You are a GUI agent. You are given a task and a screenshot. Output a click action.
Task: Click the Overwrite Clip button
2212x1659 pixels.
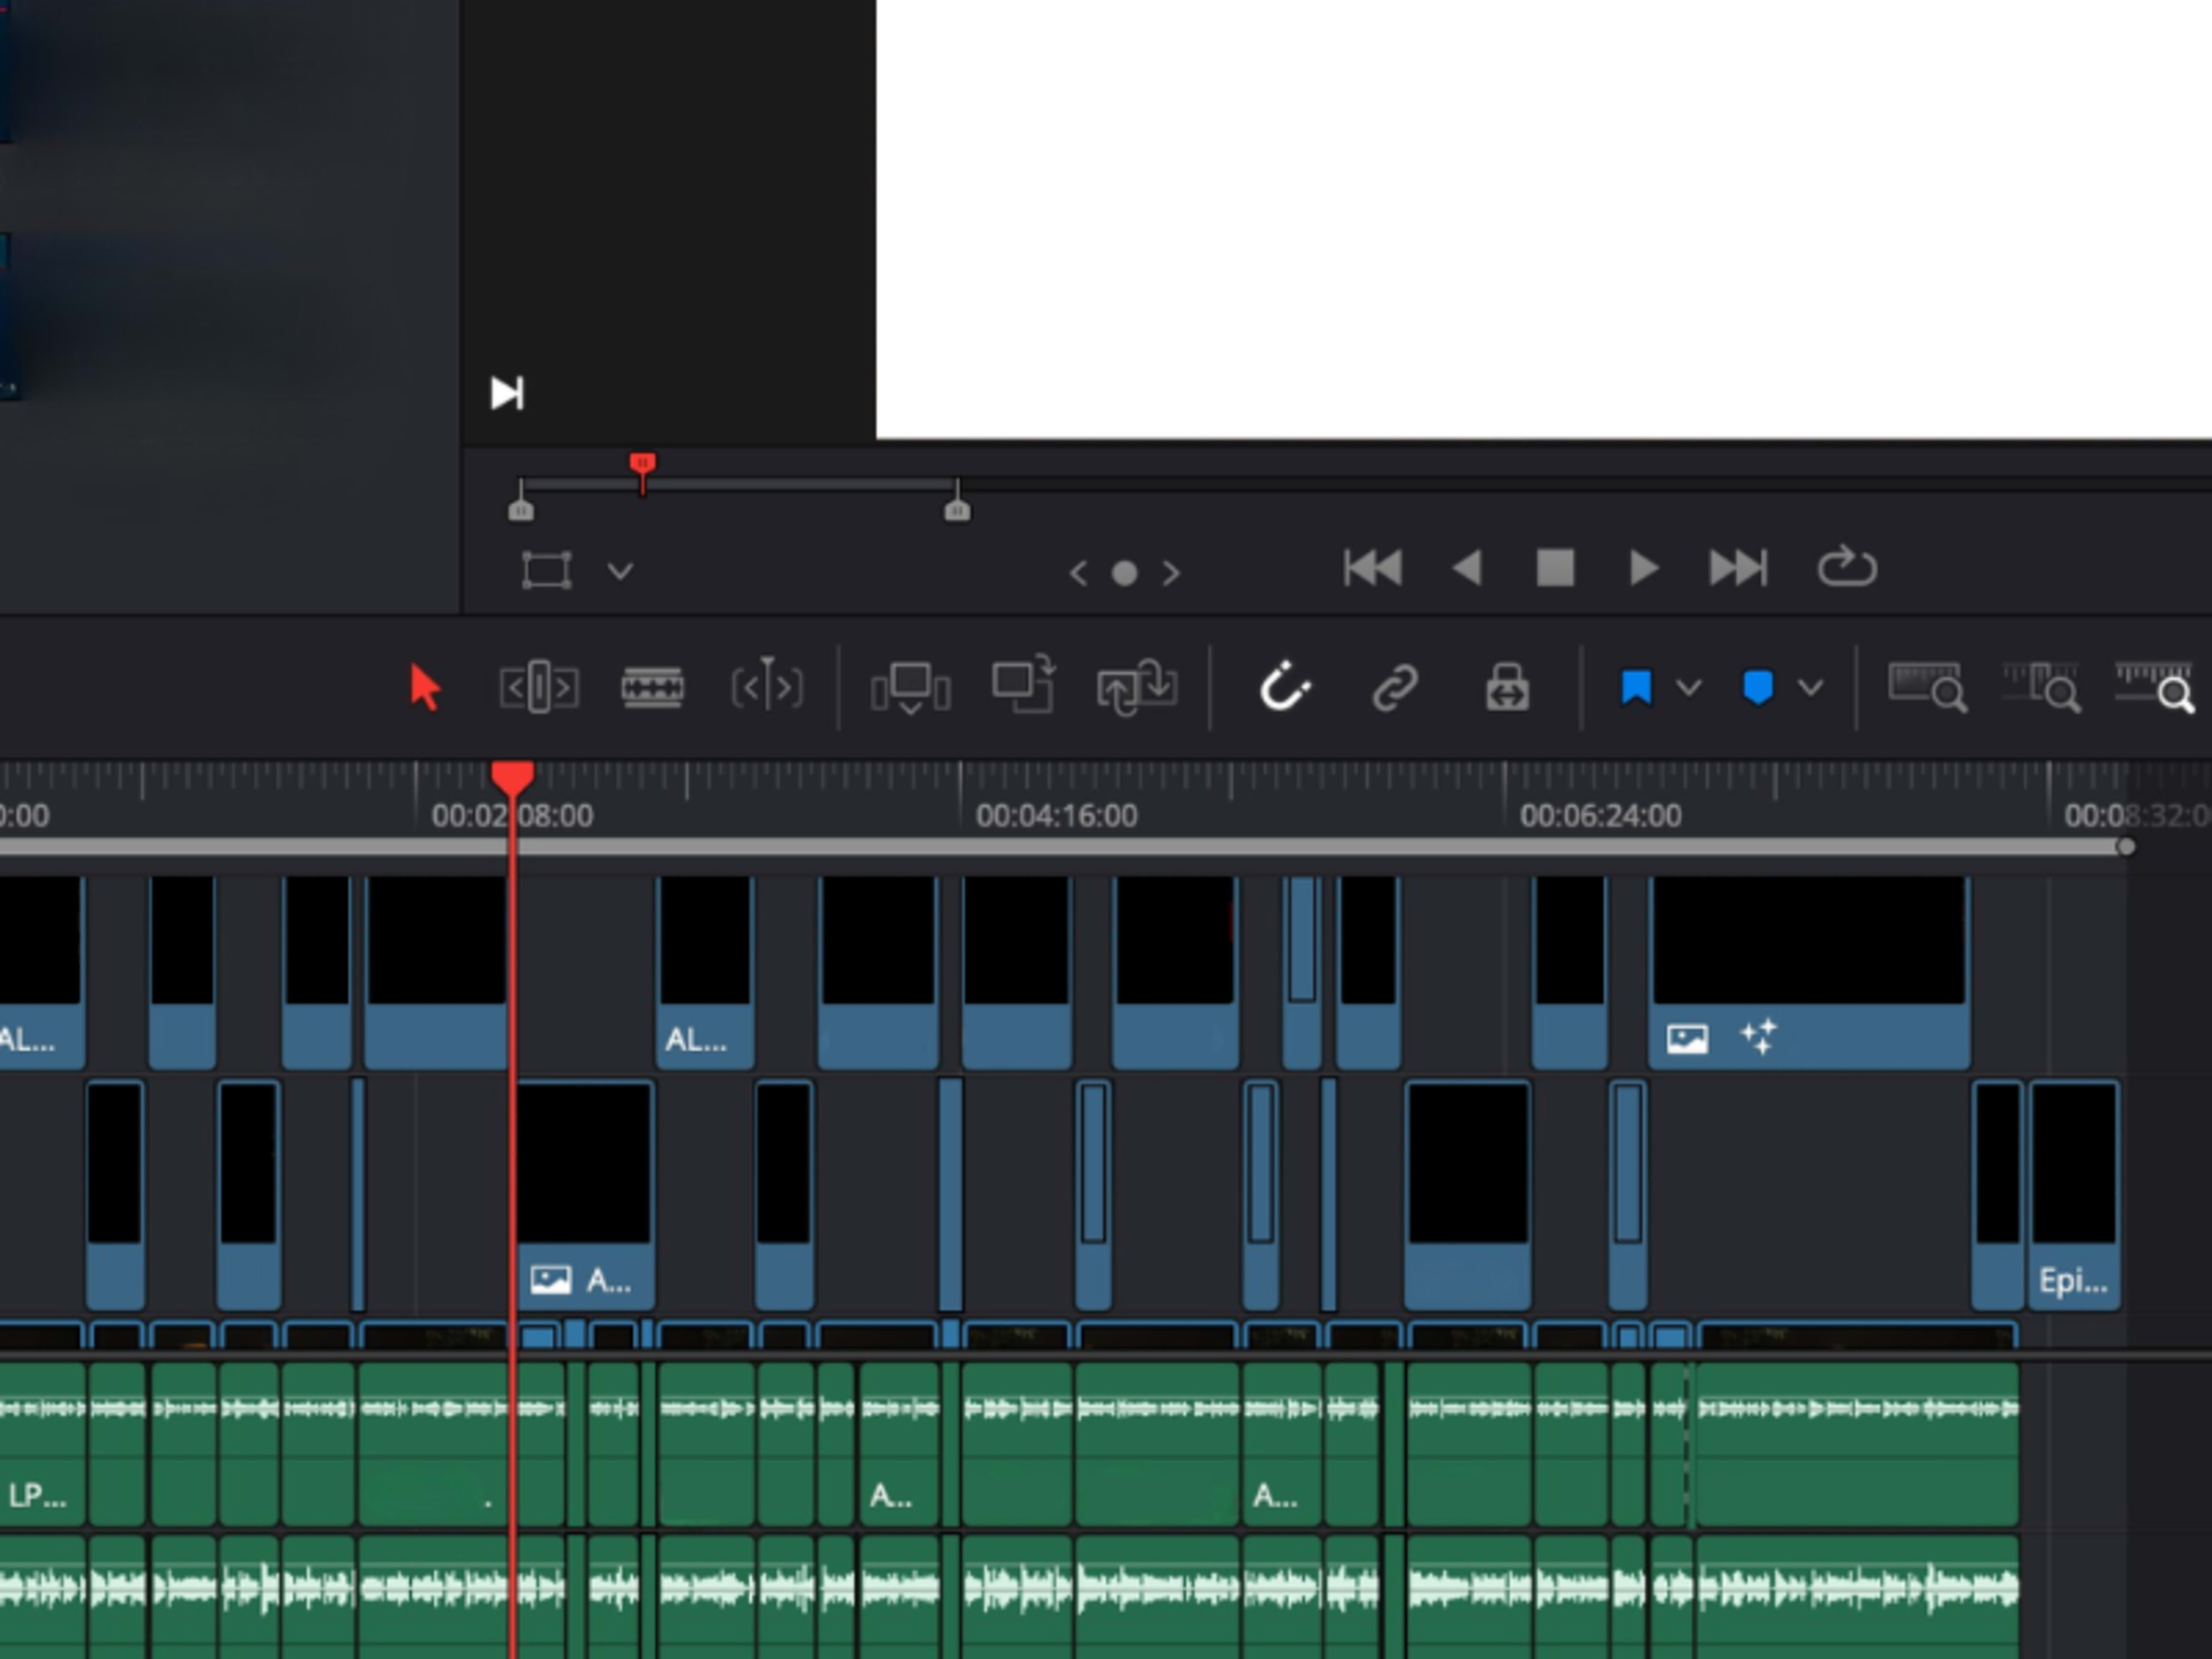tap(1023, 686)
